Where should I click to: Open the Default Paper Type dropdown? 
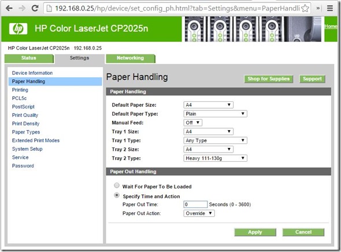click(216, 114)
